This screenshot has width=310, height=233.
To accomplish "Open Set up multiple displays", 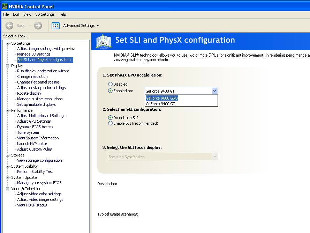I will (36, 104).
